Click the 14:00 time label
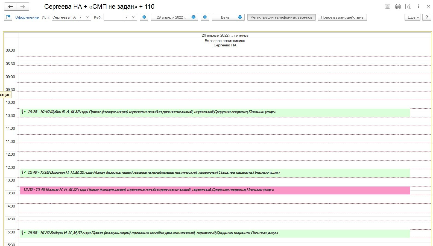Screen dimensions: 433x246 (x=10, y=206)
